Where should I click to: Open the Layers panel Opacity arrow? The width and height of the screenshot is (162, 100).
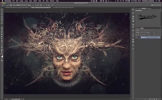coord(154,32)
